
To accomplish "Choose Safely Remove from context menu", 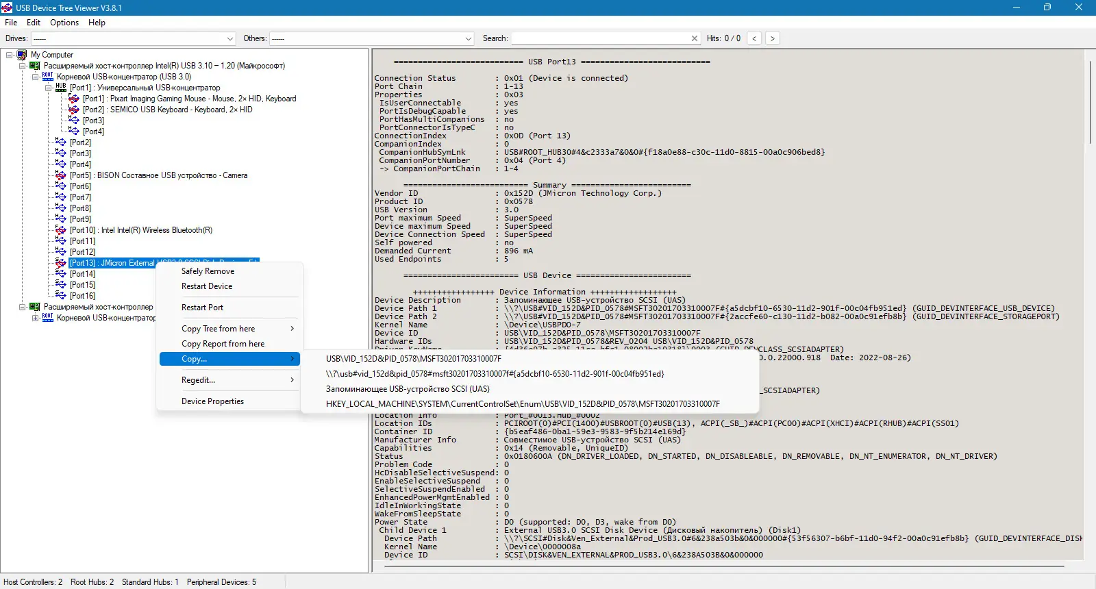I will pyautogui.click(x=230, y=271).
